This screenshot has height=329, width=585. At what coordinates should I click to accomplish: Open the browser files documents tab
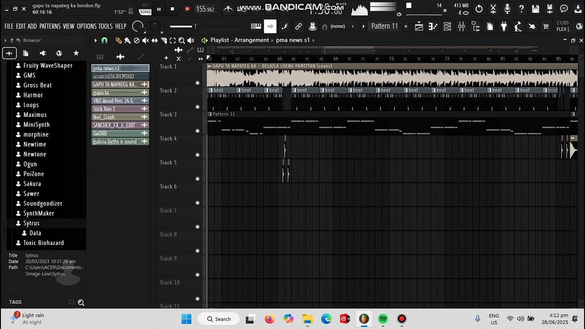(26, 53)
